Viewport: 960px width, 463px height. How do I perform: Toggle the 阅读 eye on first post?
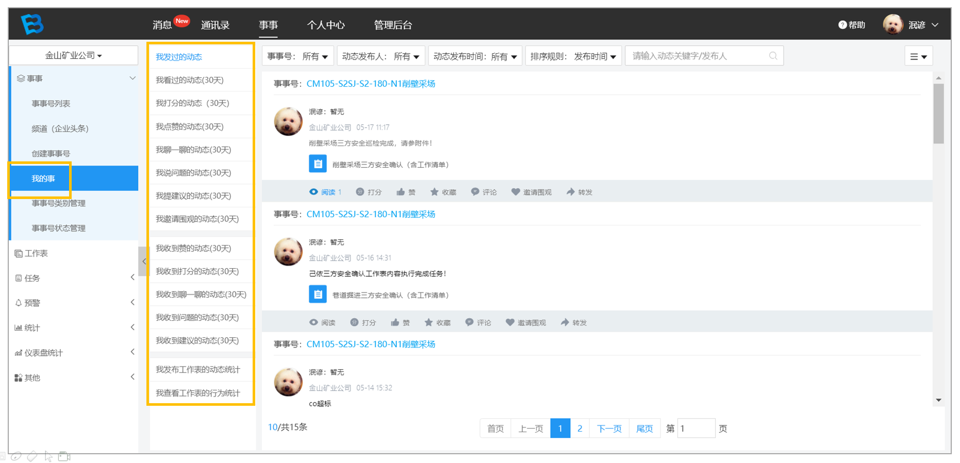pos(313,192)
